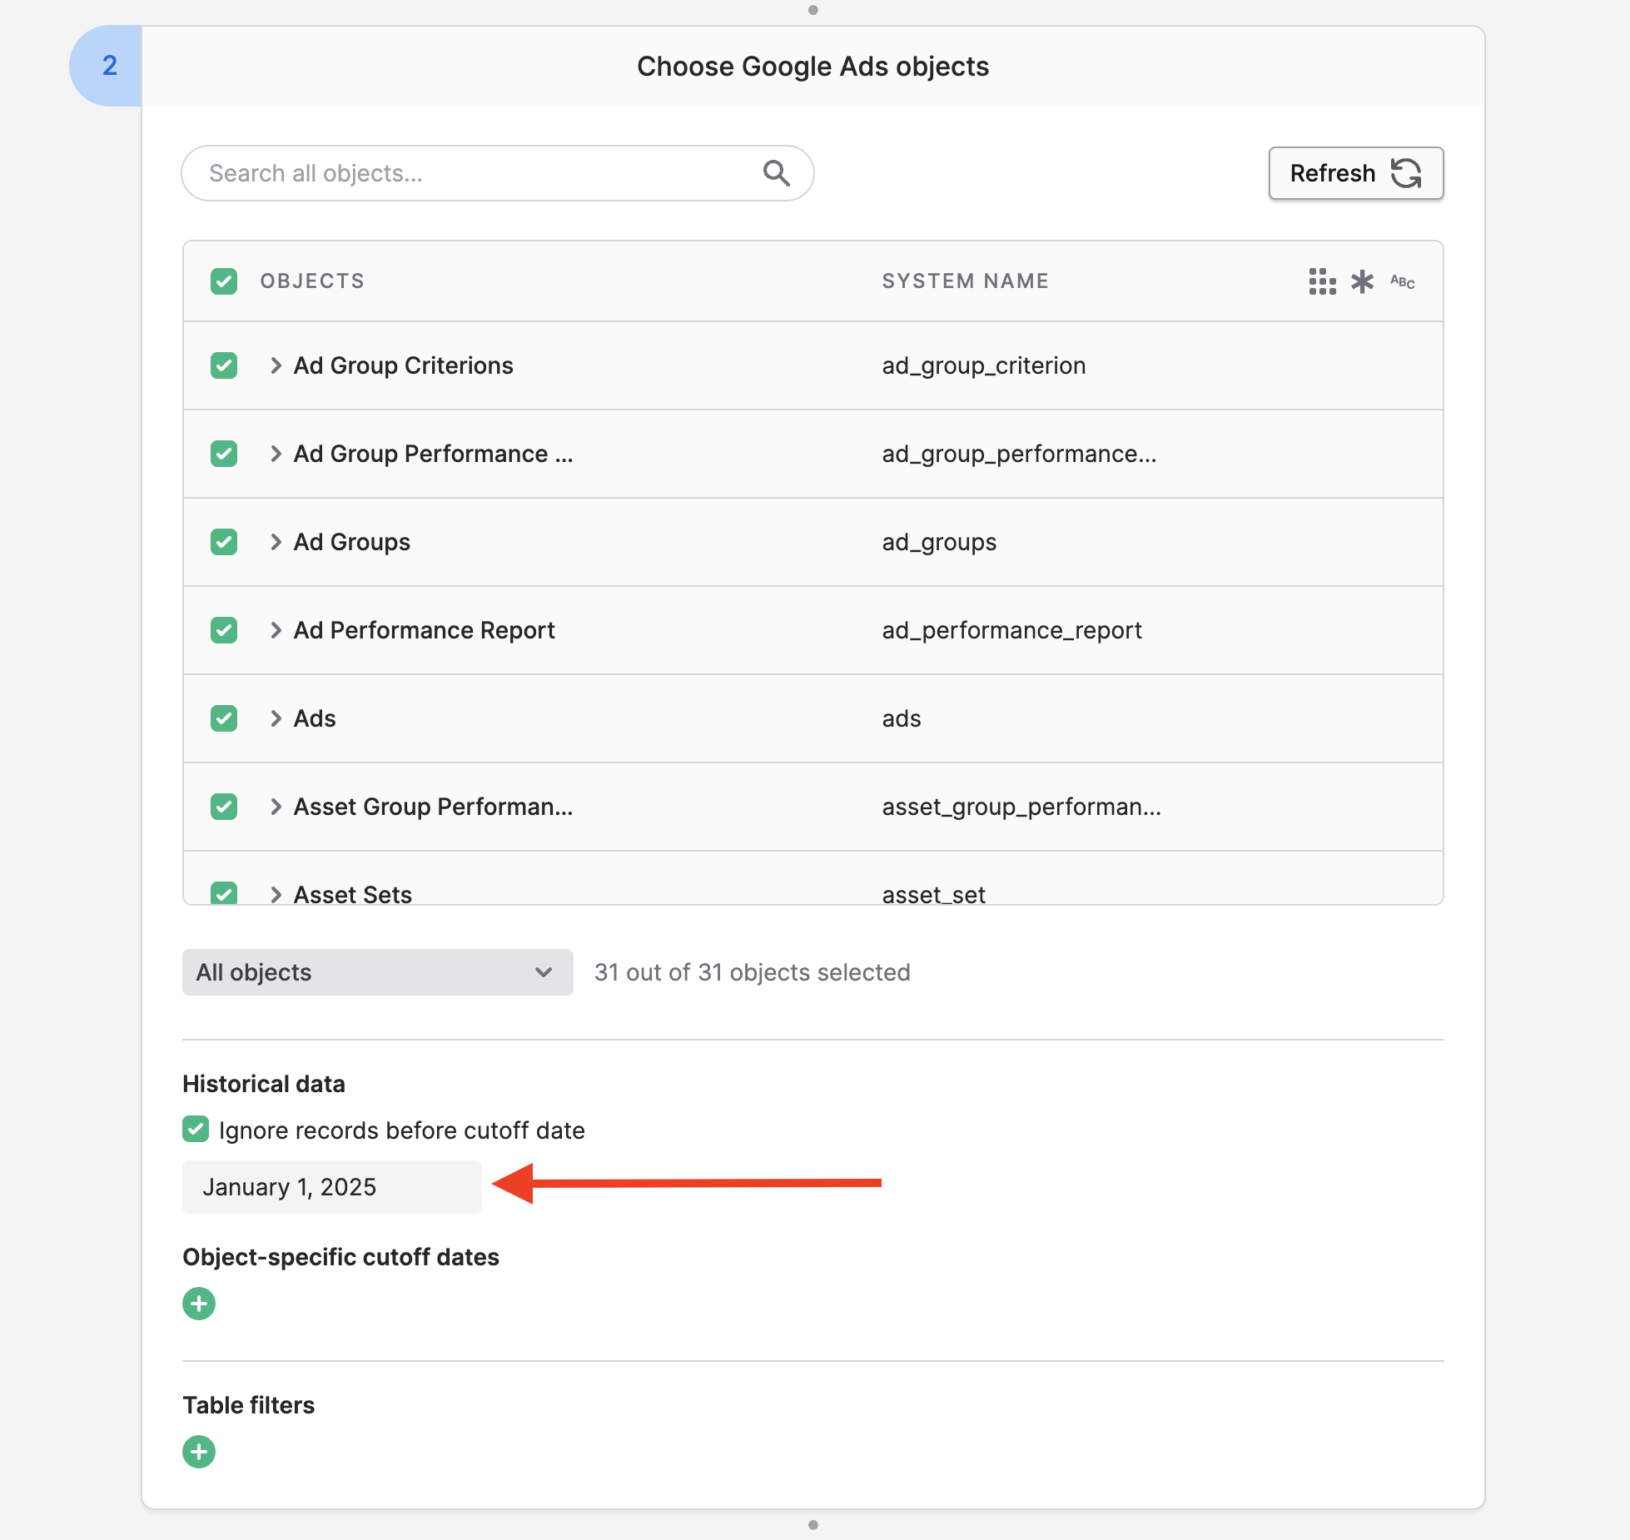The image size is (1630, 1540).
Task: Click the asterisk icon in table header
Action: [x=1362, y=281]
